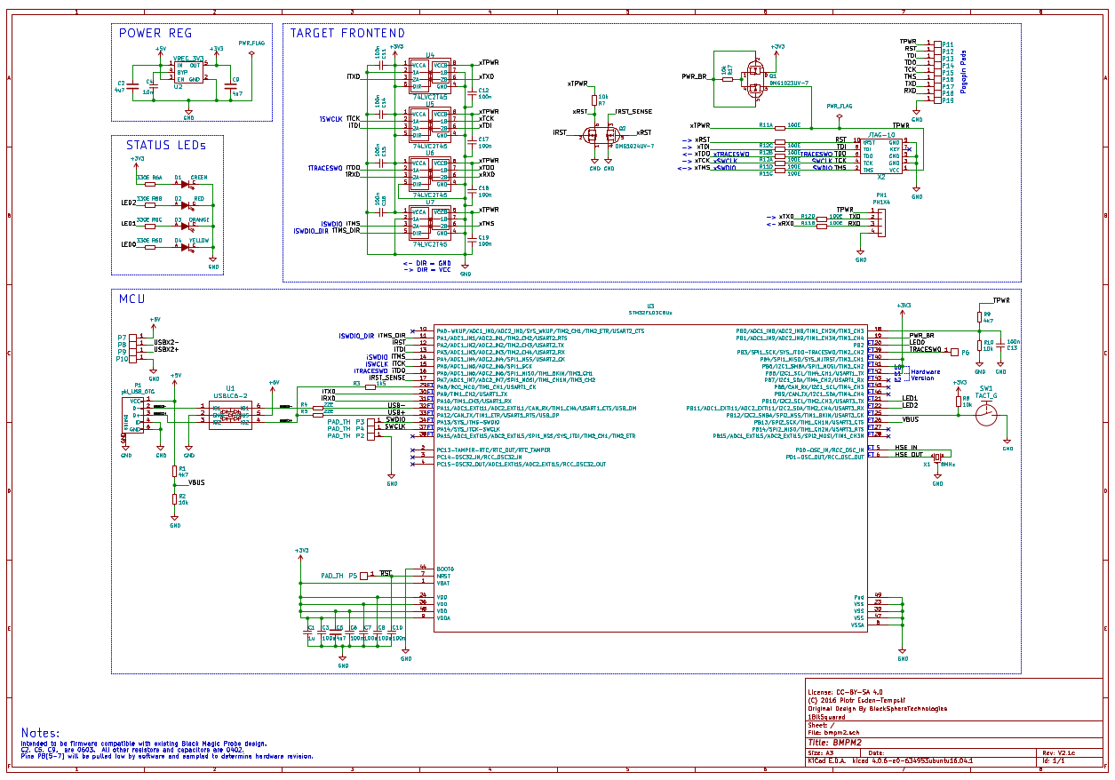Image resolution: width=1115 pixels, height=780 pixels.
Task: Select the R1 4k7 resistor symbol
Action: [175, 472]
